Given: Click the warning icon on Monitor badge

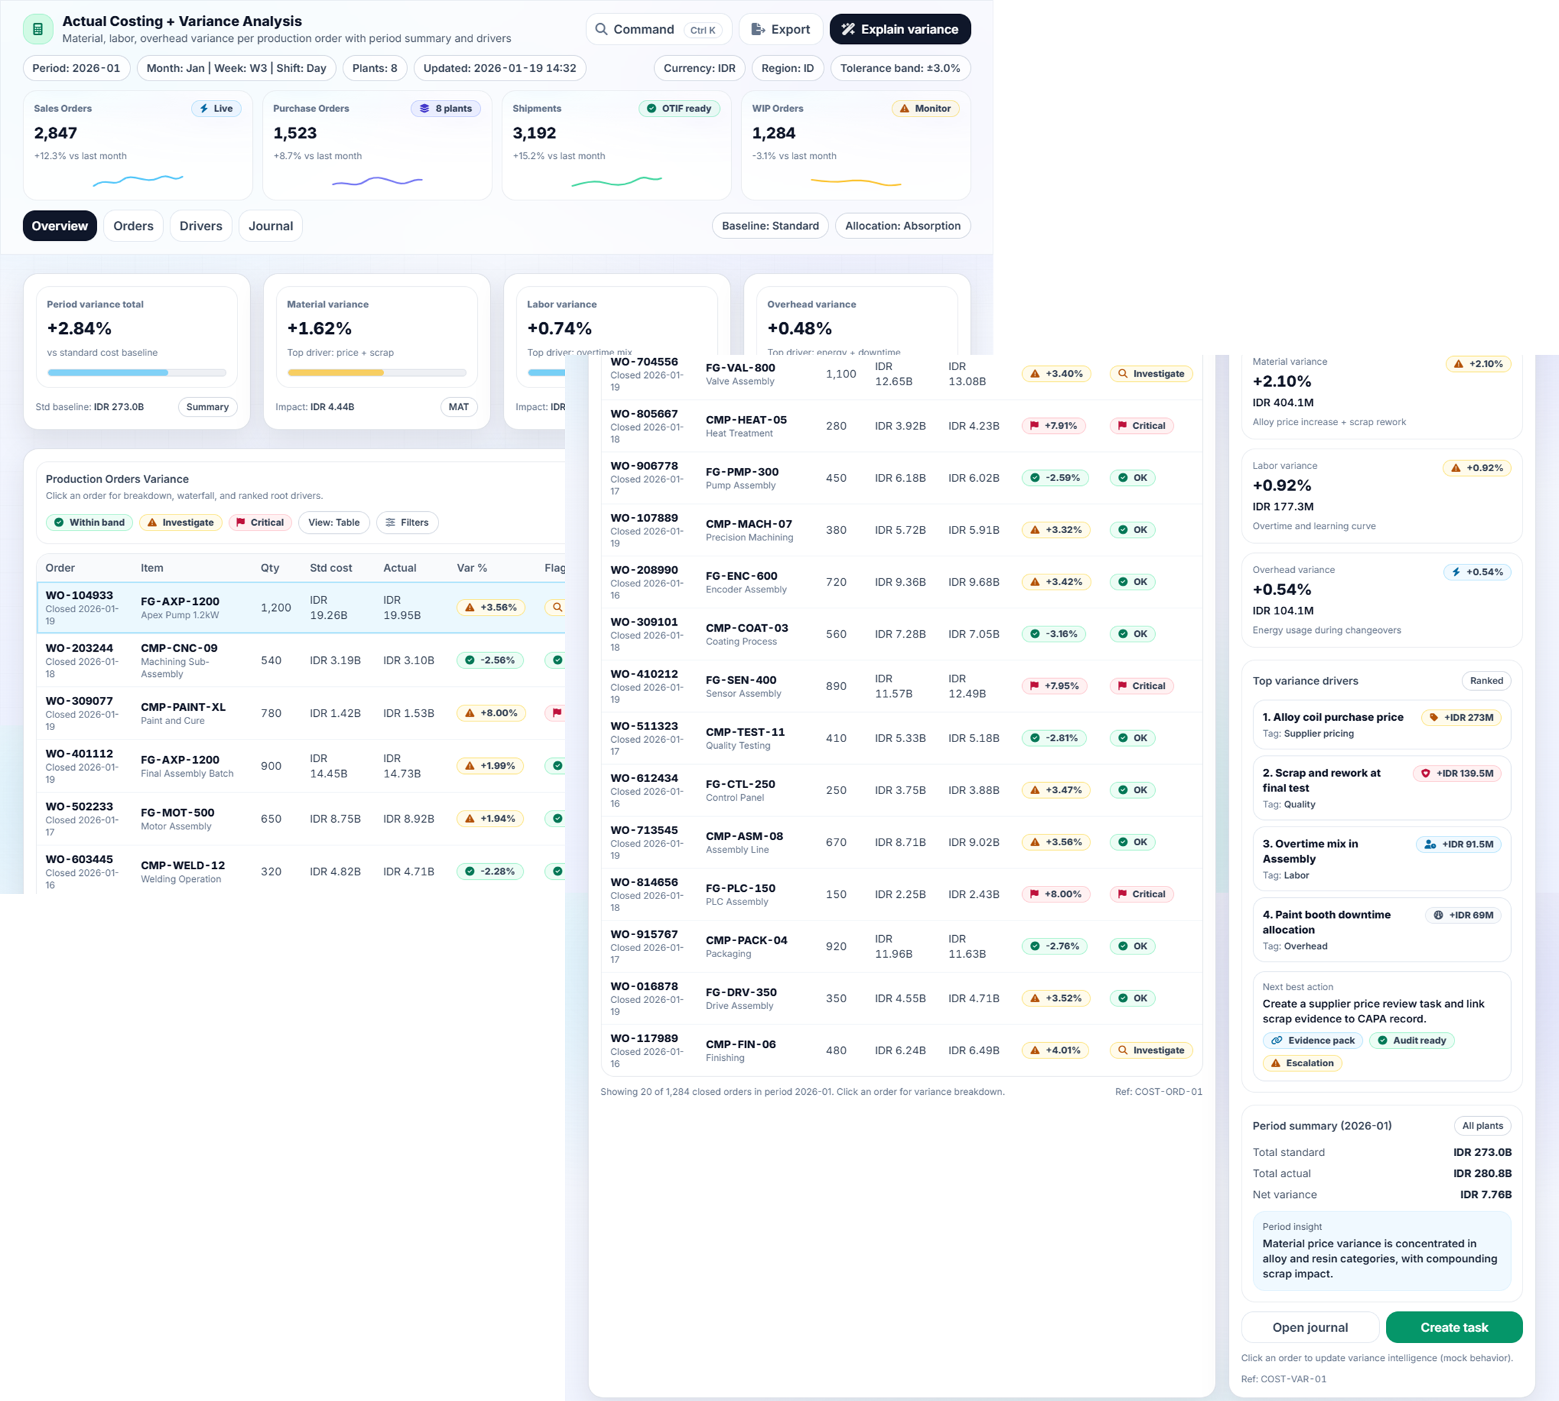Looking at the screenshot, I should point(904,108).
